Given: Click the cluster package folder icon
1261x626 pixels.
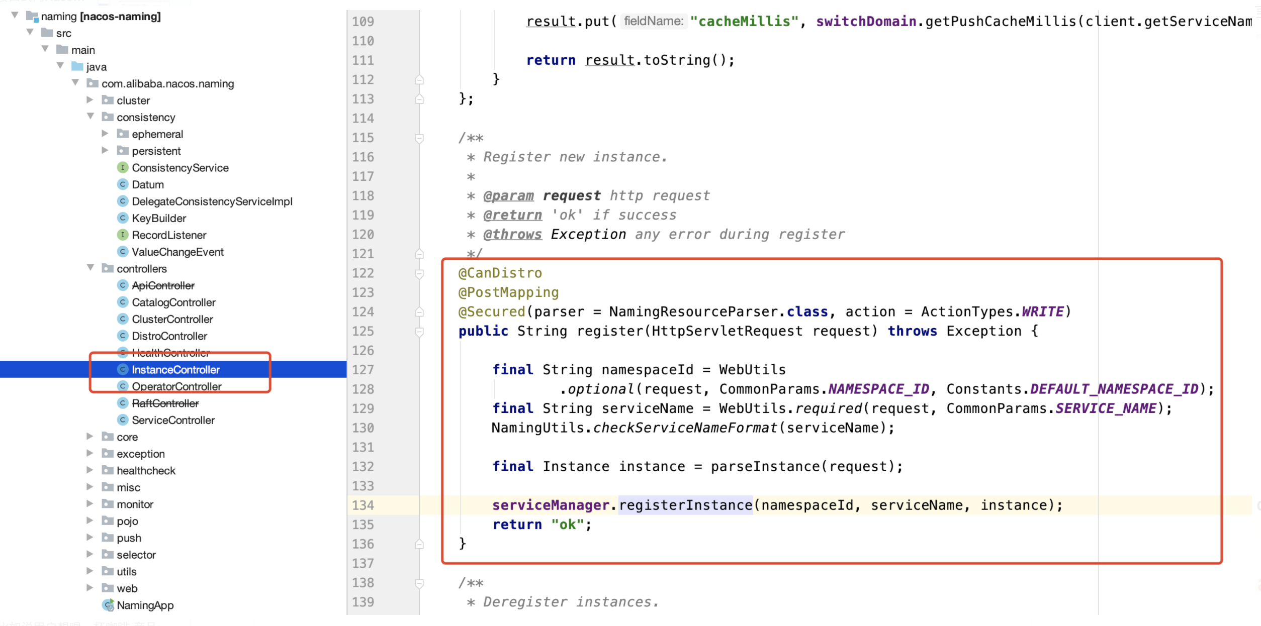Looking at the screenshot, I should (x=108, y=100).
